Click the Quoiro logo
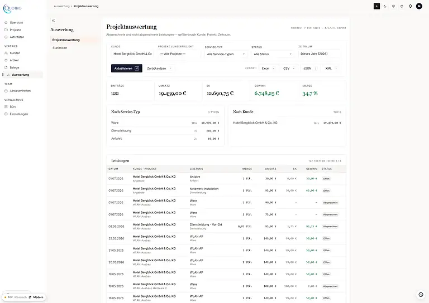Image resolution: width=429 pixels, height=303 pixels. click(x=12, y=8)
